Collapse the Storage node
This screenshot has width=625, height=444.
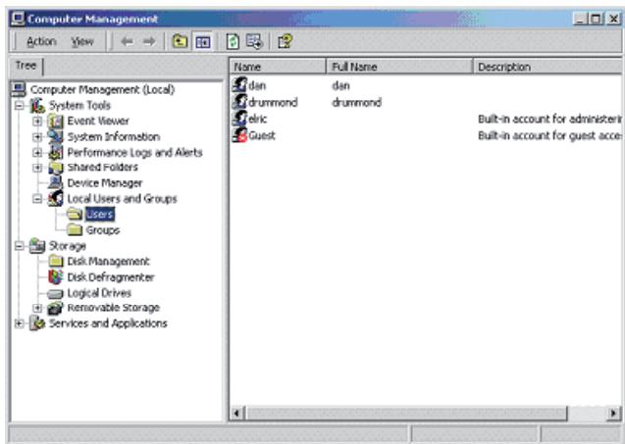pos(19,246)
